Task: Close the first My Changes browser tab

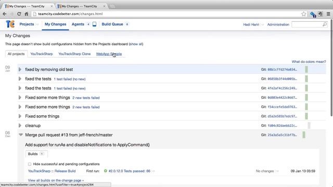Action: 52,6
